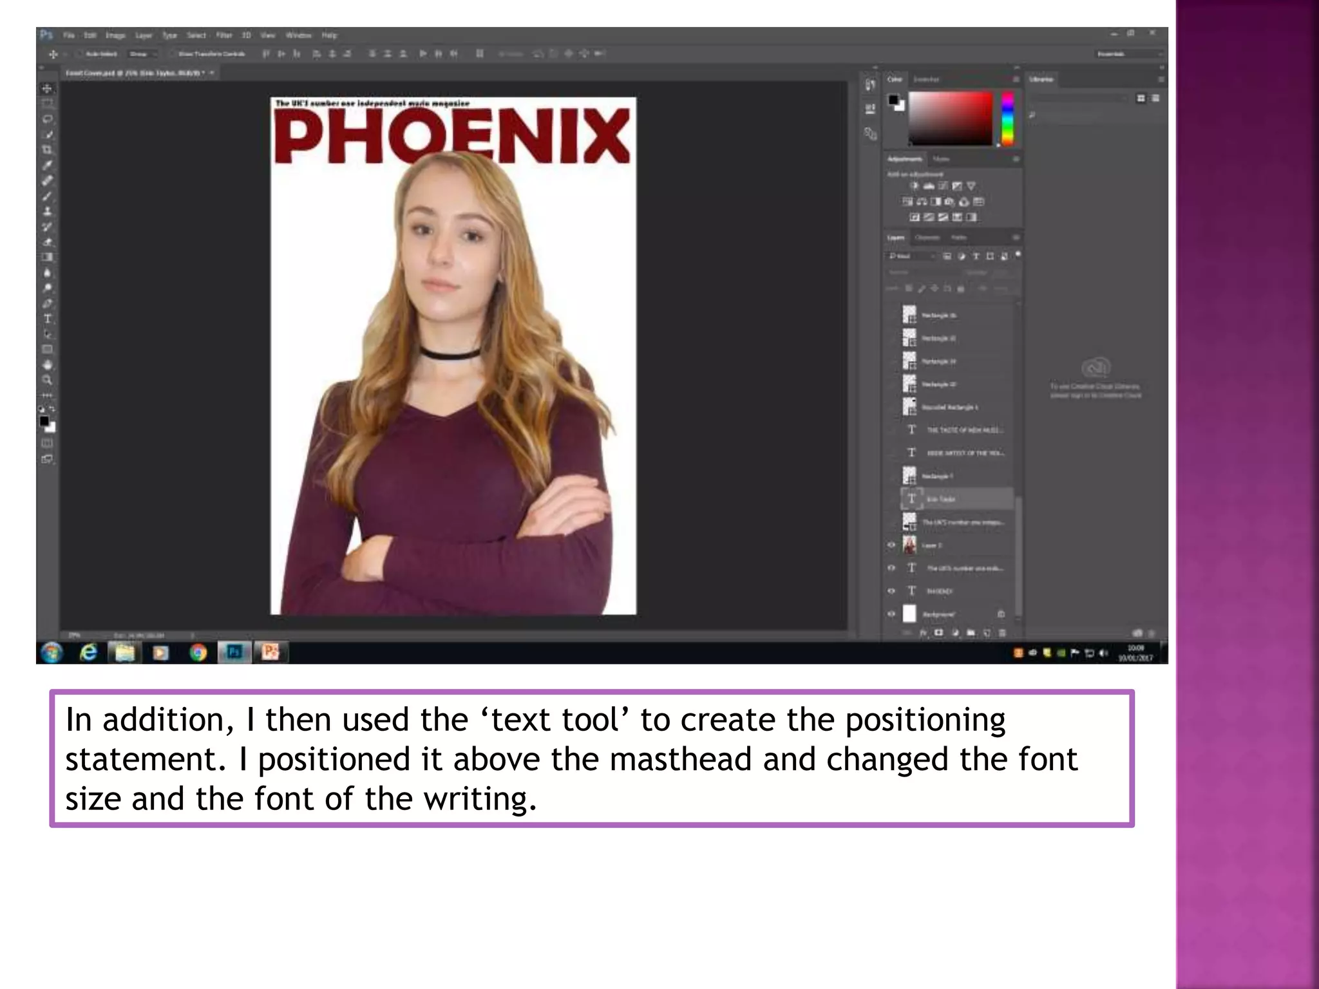Add a Brightness/Contrast adjustment

[x=914, y=186]
